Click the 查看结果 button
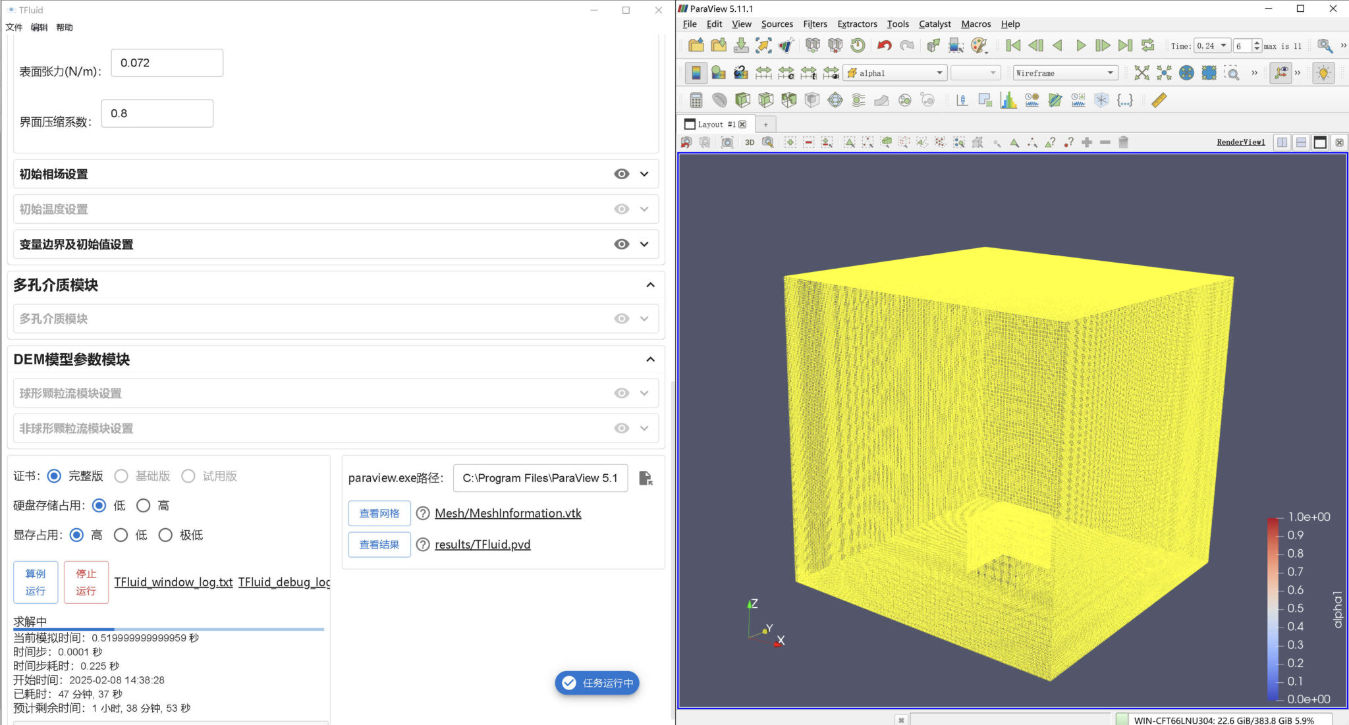1349x725 pixels. [x=379, y=545]
